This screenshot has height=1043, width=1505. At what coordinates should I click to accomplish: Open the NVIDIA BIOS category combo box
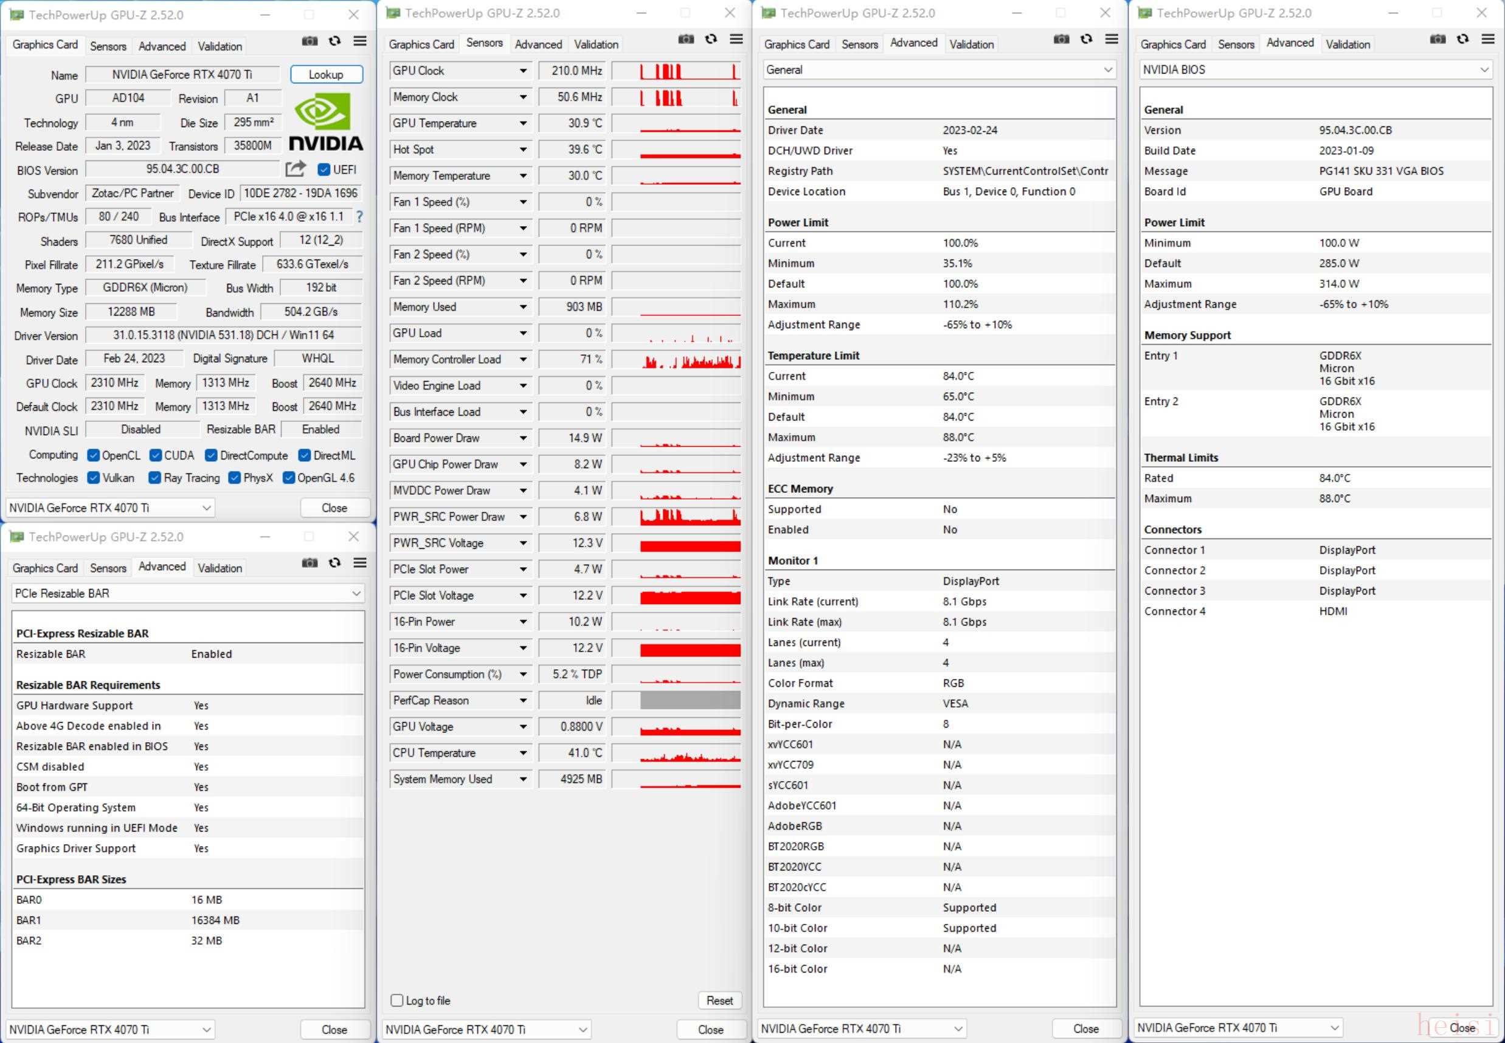tap(1316, 70)
